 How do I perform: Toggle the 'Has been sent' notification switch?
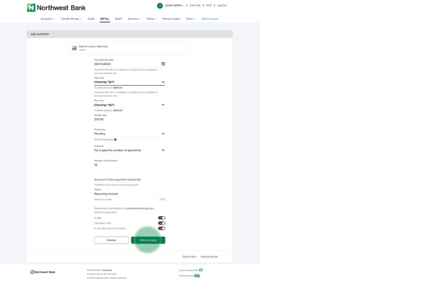161,223
